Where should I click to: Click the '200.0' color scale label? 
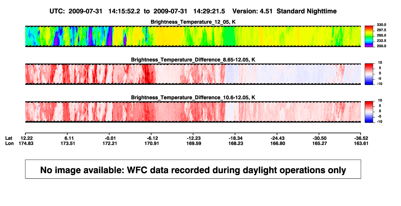(x=381, y=46)
